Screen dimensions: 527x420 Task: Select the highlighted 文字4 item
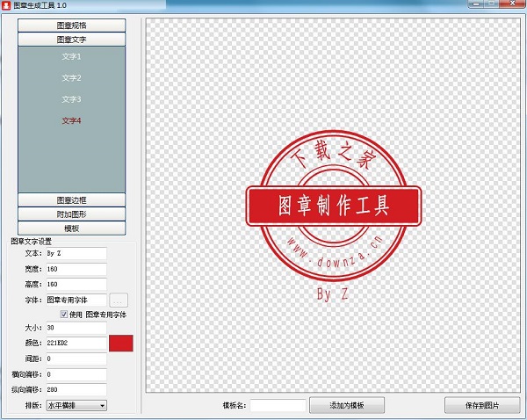(71, 120)
